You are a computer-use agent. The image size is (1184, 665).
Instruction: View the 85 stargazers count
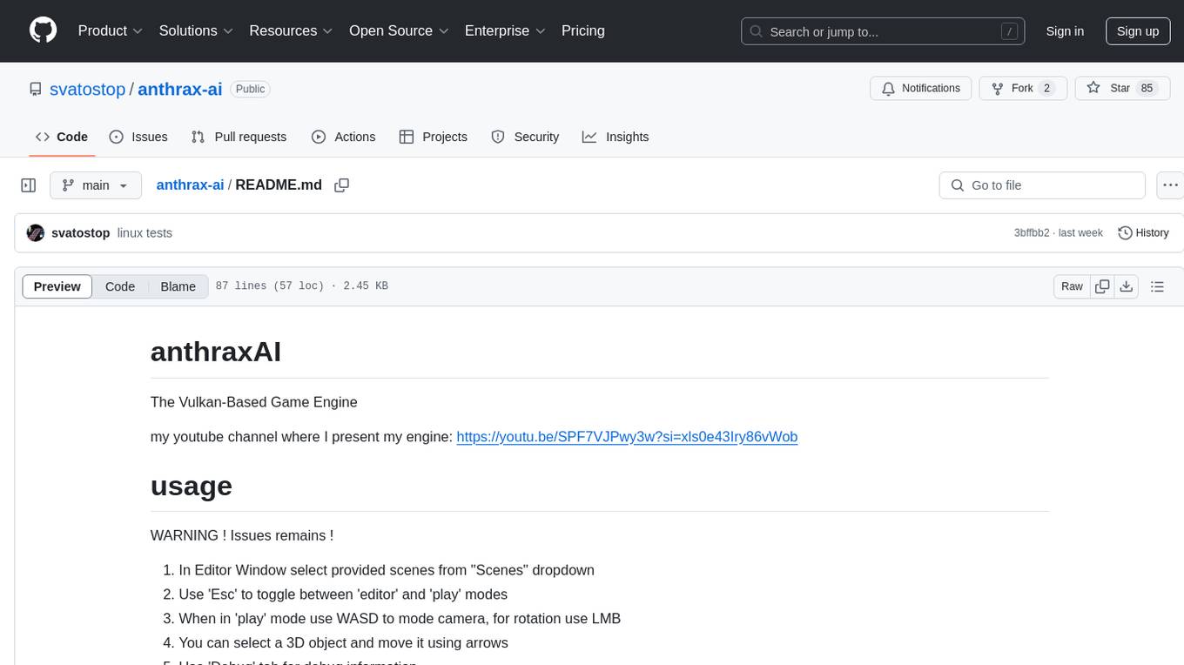pos(1147,88)
